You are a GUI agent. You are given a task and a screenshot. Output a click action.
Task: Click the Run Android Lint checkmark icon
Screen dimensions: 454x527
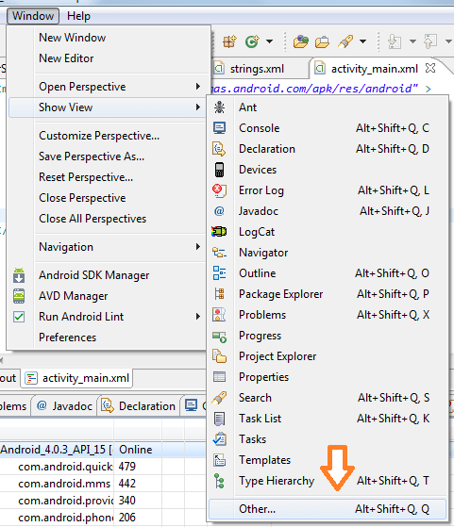pyautogui.click(x=19, y=317)
